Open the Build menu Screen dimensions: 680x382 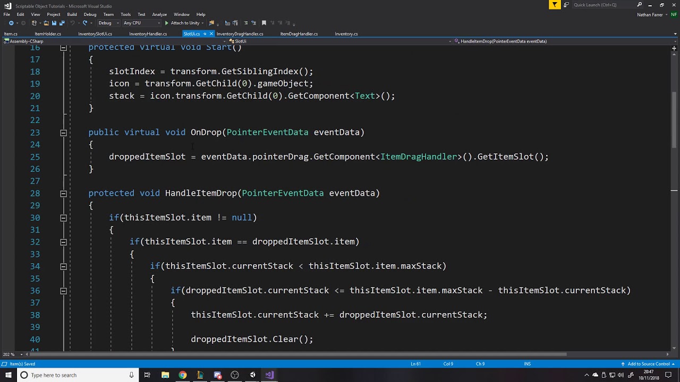click(72, 14)
